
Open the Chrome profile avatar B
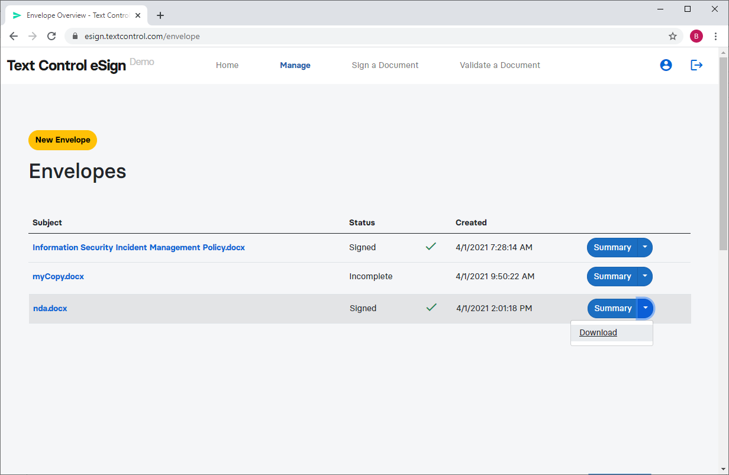696,36
